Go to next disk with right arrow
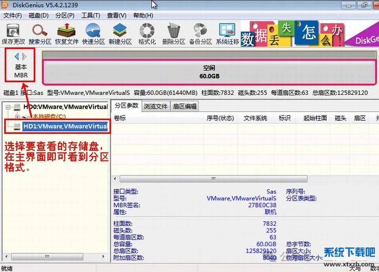Screen dimensions: 379x272 coord(24,56)
